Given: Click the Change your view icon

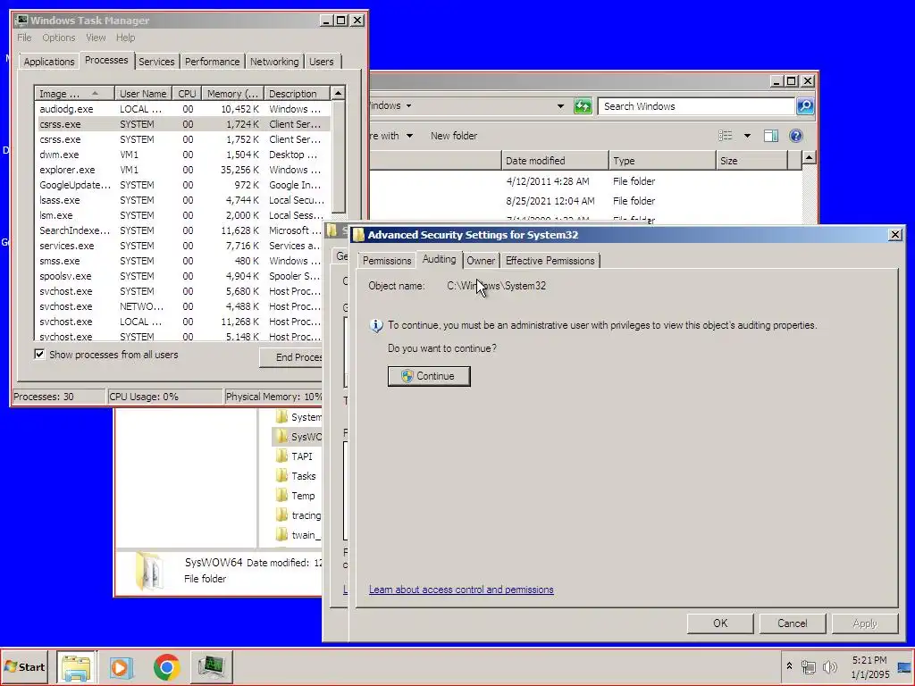Looking at the screenshot, I should pyautogui.click(x=726, y=136).
